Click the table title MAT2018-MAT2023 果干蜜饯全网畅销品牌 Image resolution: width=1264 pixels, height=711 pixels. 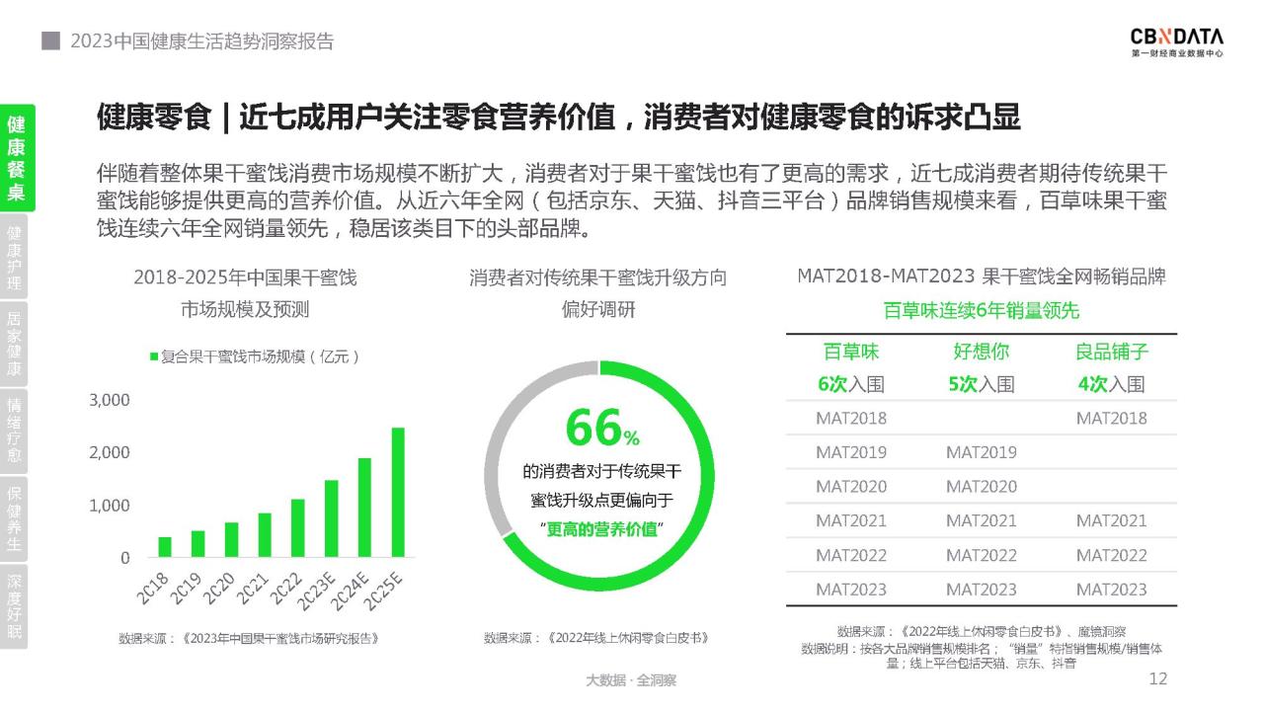982,277
